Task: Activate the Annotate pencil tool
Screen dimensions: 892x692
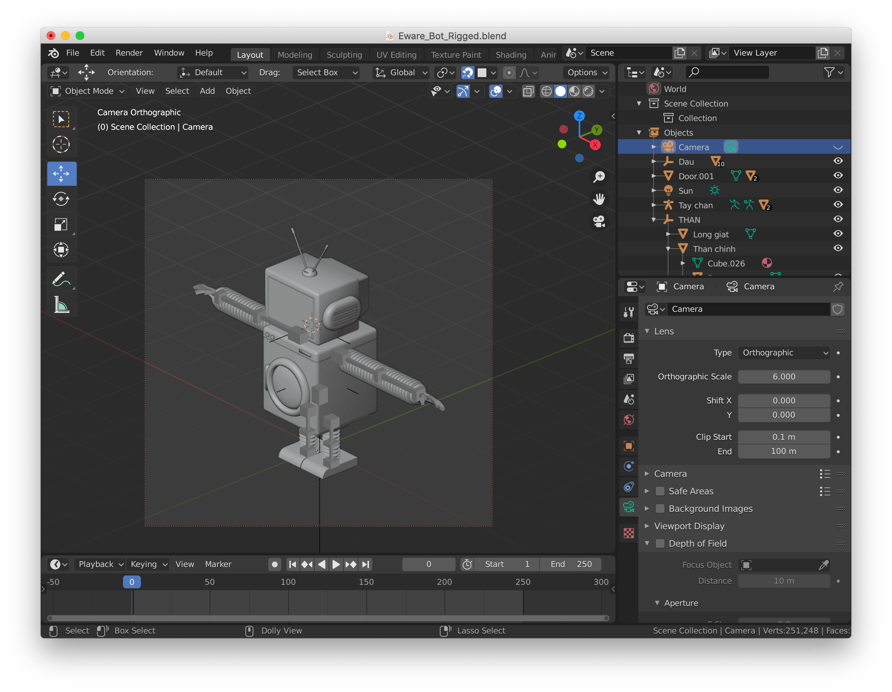Action: (x=61, y=279)
